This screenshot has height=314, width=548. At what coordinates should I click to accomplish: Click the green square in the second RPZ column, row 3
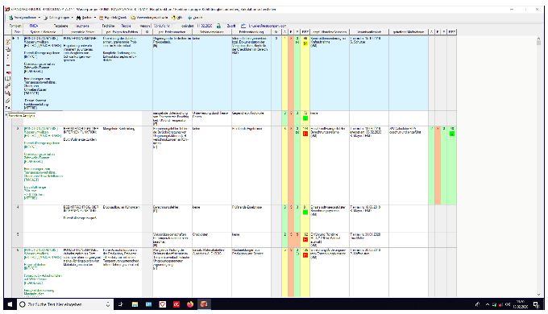pos(452,134)
